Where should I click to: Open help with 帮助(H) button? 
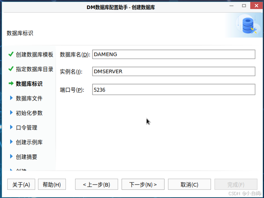click(x=52, y=185)
